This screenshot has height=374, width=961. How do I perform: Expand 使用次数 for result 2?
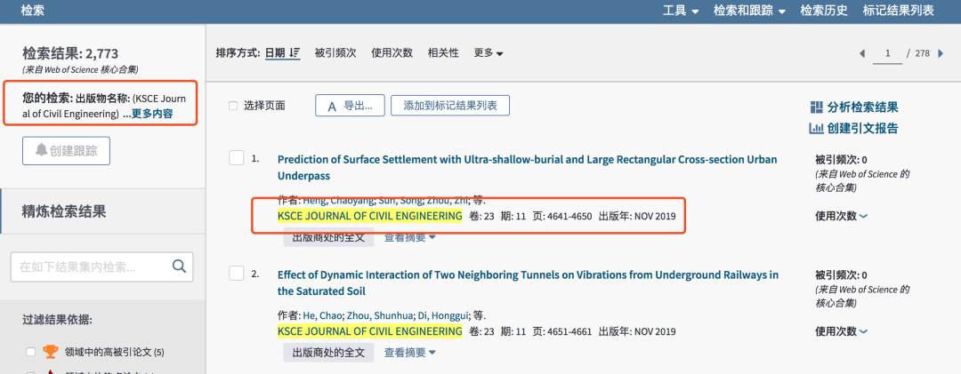(x=842, y=331)
